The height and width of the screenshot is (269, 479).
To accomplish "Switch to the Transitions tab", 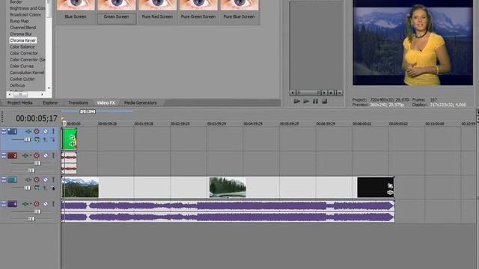I will tap(78, 103).
